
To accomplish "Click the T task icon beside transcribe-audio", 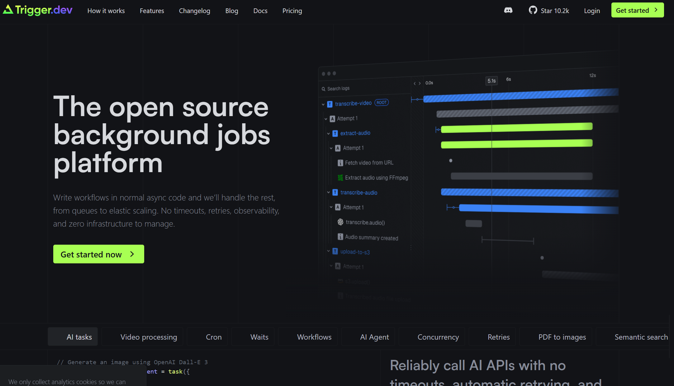I will (x=335, y=192).
